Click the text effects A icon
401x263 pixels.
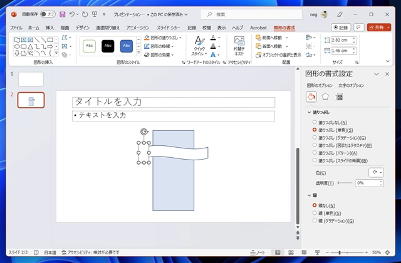(213, 54)
